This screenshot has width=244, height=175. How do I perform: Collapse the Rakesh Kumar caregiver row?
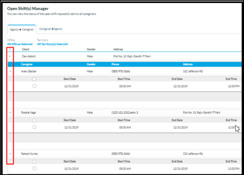point(10,154)
